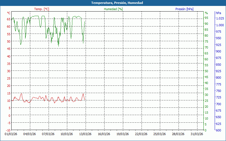The image size is (226, 141).
Task: Click the green % unit above humidity axis
Action: coord(206,13)
